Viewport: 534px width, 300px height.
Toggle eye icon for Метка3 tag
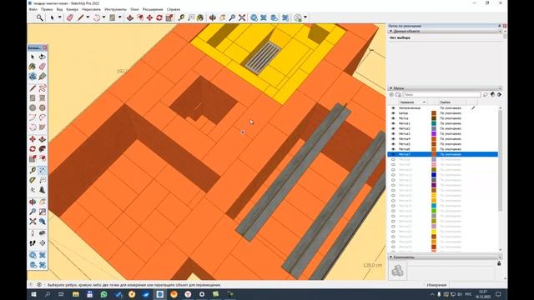click(393, 133)
